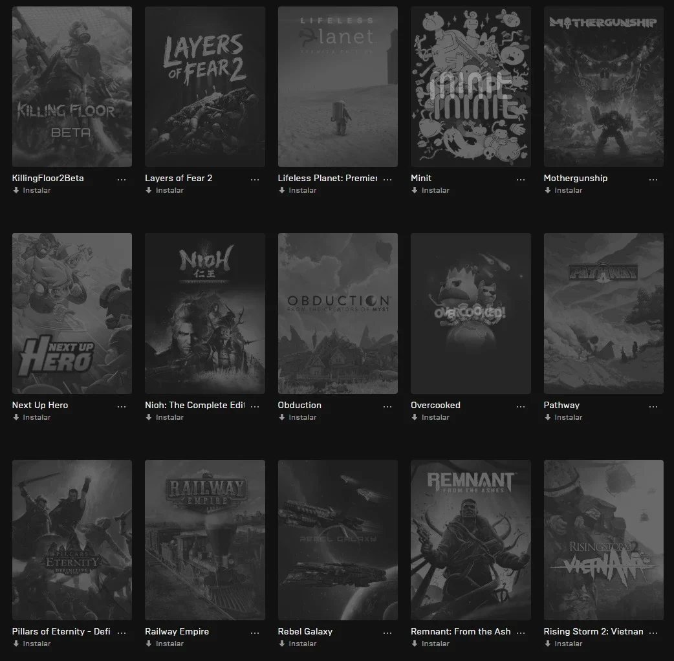Select the Remnant From the Ashes cover art
This screenshot has height=661, width=674.
pyautogui.click(x=471, y=540)
